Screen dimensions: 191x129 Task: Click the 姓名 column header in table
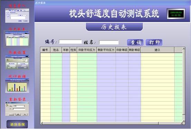[56, 50]
